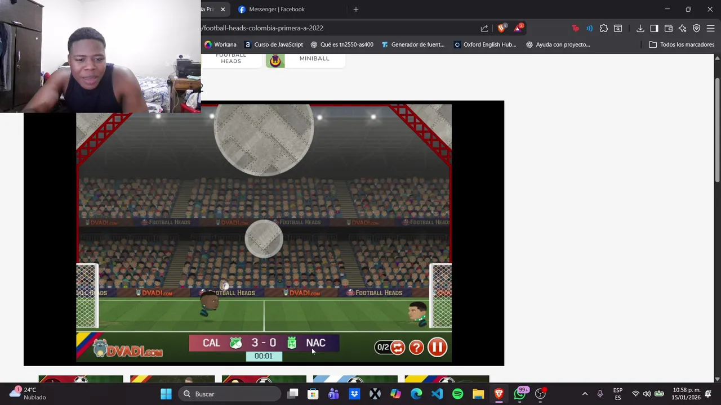Click the Buscar taskbar search box

pyautogui.click(x=229, y=394)
